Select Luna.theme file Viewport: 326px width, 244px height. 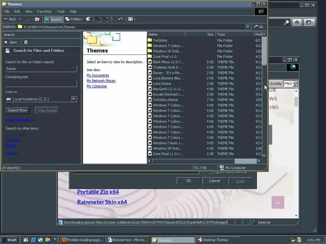pos(159,84)
